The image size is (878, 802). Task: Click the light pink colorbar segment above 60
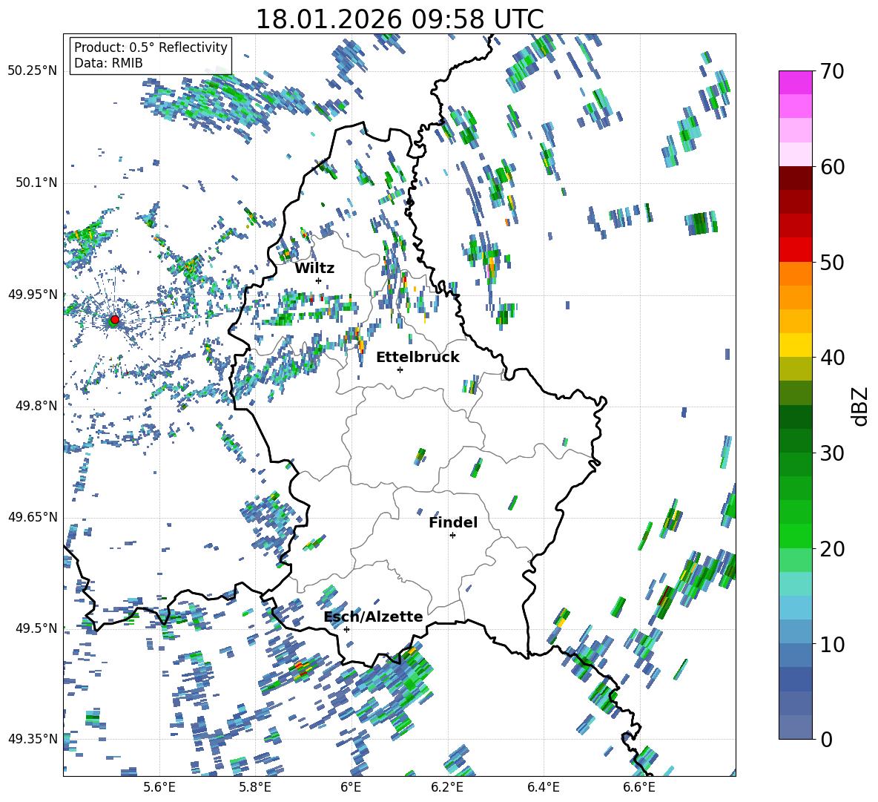[795, 154]
